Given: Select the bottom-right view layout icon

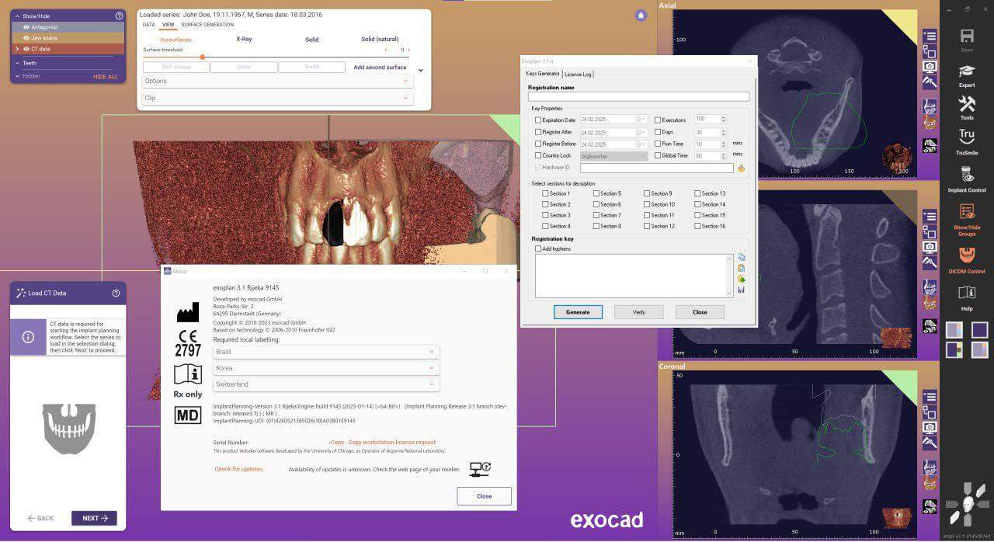Looking at the screenshot, I should click(979, 349).
